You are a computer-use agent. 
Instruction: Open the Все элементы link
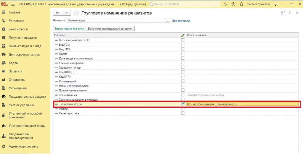click(181, 21)
